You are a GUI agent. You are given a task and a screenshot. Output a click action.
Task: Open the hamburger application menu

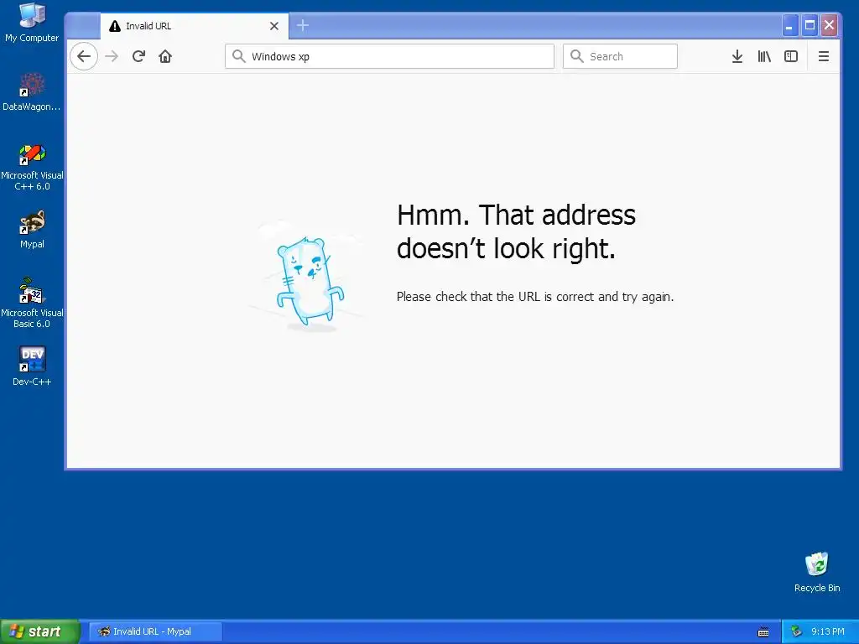824,56
